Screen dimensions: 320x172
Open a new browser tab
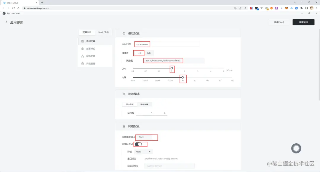click(x=42, y=3)
